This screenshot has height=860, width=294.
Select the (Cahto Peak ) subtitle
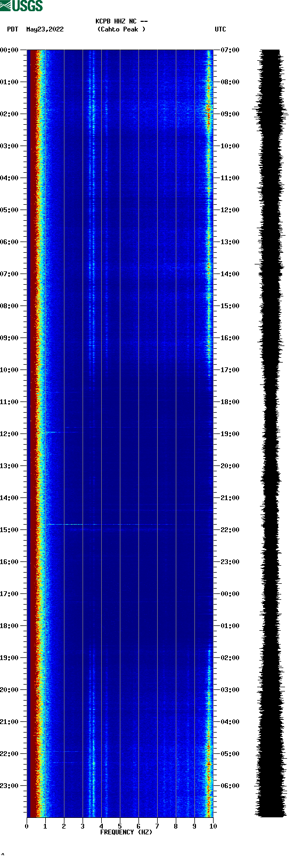tap(121, 29)
